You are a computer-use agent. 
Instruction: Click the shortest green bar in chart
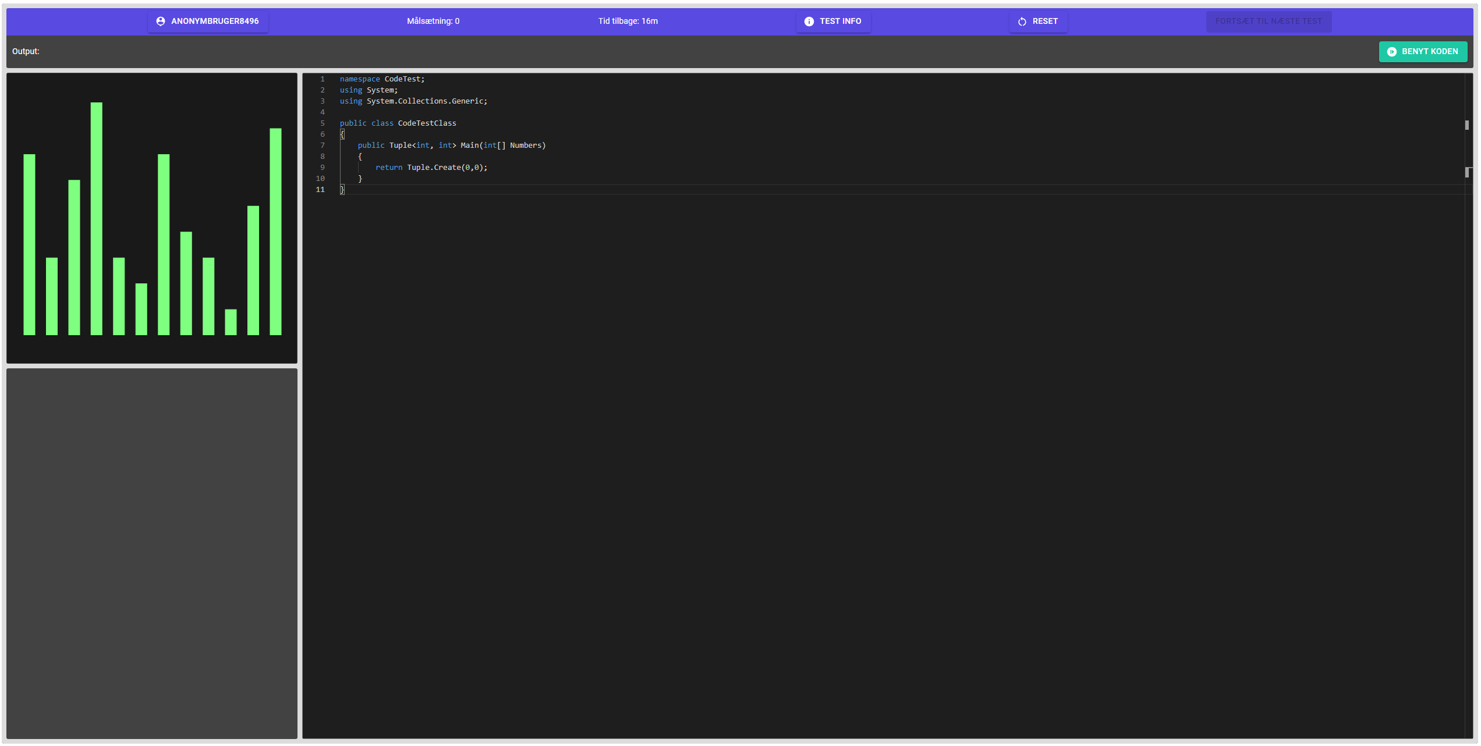pyautogui.click(x=231, y=322)
